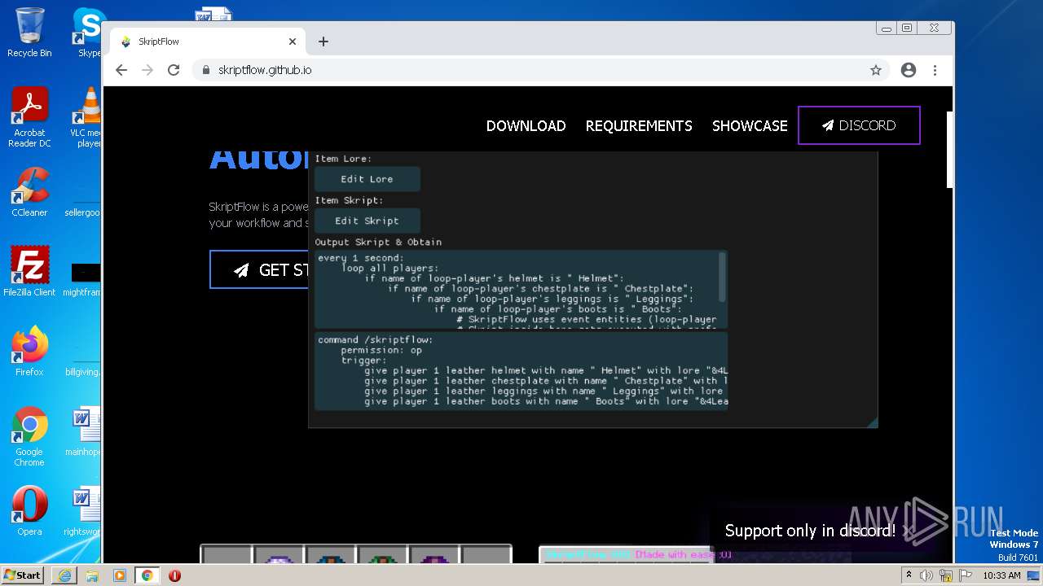Image resolution: width=1043 pixels, height=586 pixels.
Task: Open the Google Chrome desktop icon
Action: [29, 436]
